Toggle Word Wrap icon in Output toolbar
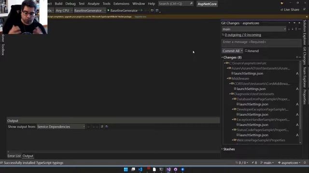The width and height of the screenshot is (309, 173). [107, 126]
